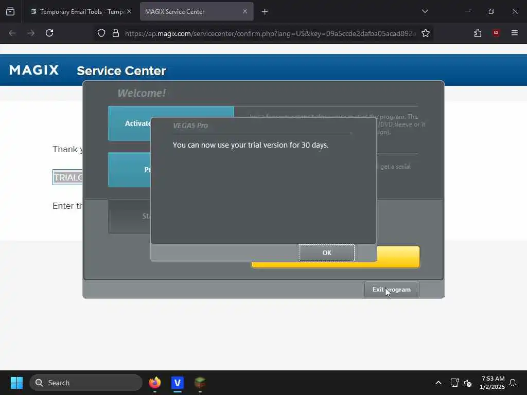Click the taskbar Search box
The width and height of the screenshot is (527, 395).
(x=86, y=383)
